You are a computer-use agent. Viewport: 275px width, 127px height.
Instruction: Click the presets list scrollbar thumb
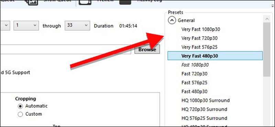pos(267,50)
